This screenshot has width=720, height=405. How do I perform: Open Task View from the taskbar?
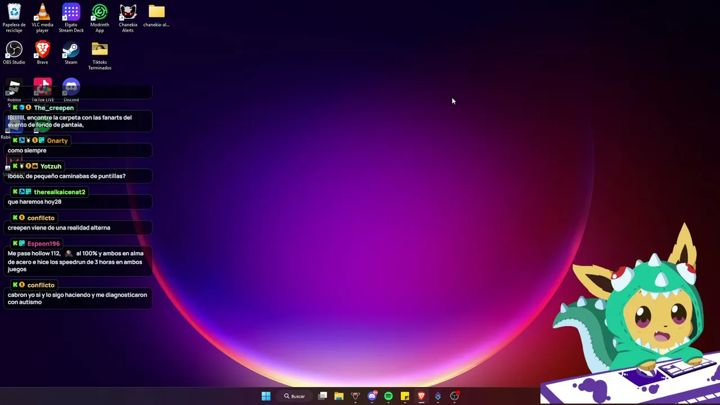click(x=322, y=396)
